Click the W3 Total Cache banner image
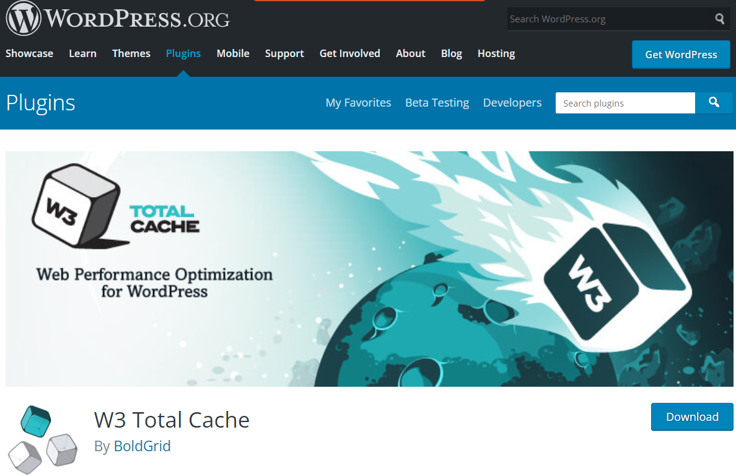 tap(370, 268)
